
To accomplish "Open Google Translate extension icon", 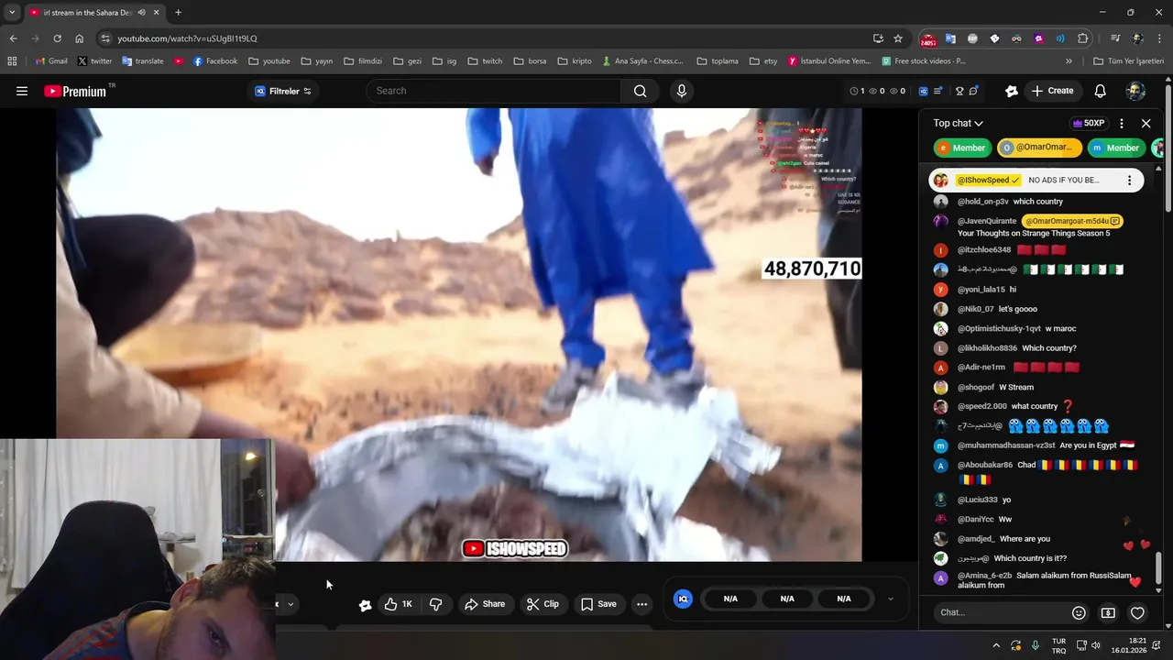I will pyautogui.click(x=950, y=38).
